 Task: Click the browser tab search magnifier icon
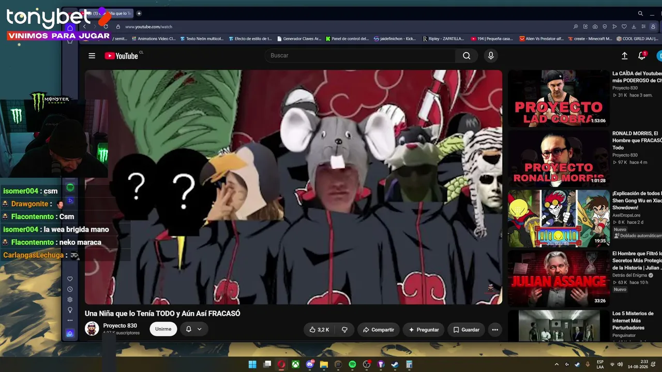click(x=640, y=13)
